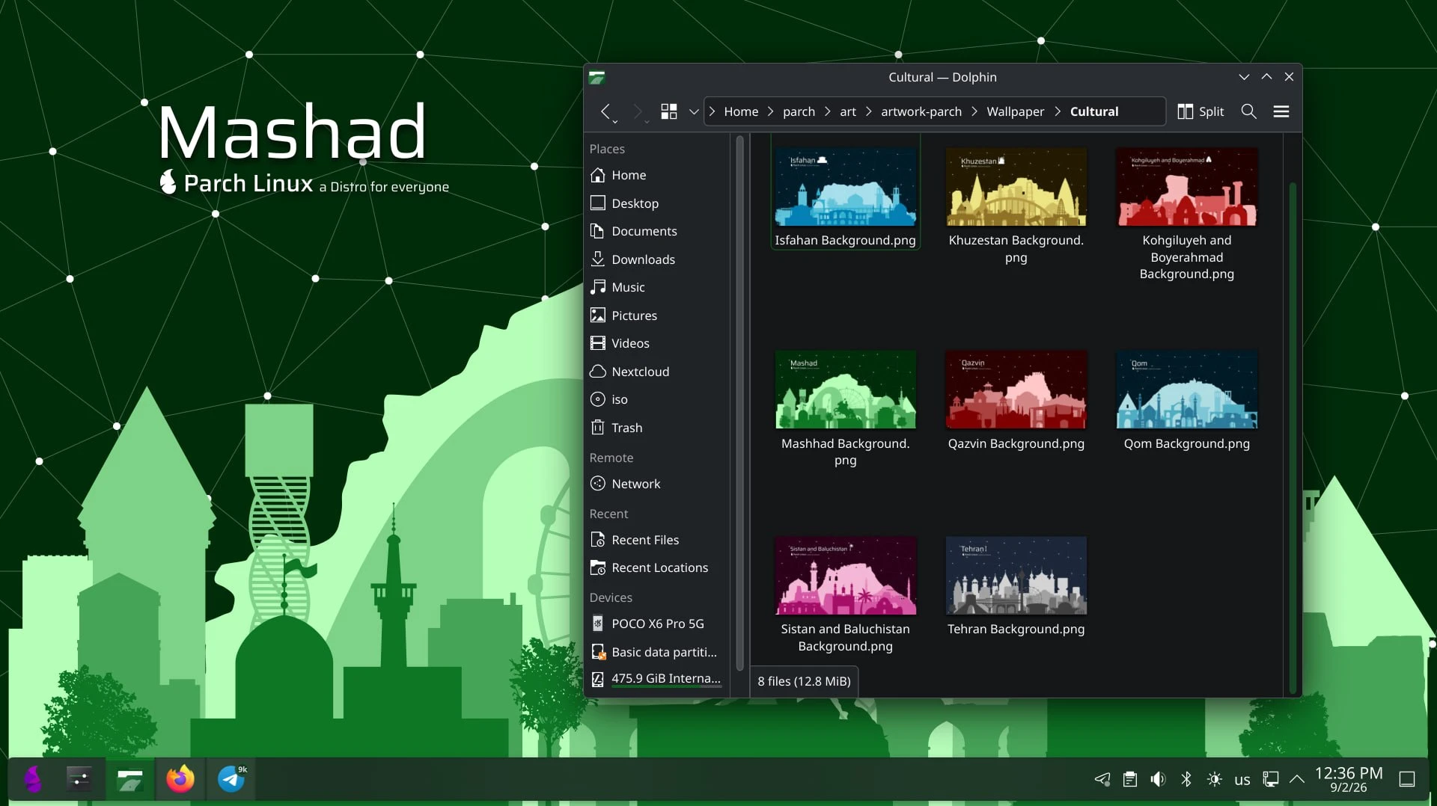Select Qom Background.png thumbnail
Image resolution: width=1437 pixels, height=806 pixels.
coord(1186,390)
